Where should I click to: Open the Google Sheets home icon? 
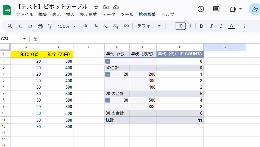tap(7, 10)
